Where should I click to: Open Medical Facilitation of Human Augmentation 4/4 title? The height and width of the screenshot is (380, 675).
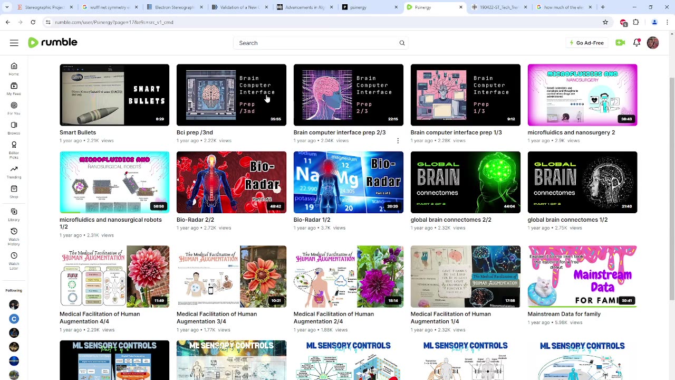(x=100, y=317)
